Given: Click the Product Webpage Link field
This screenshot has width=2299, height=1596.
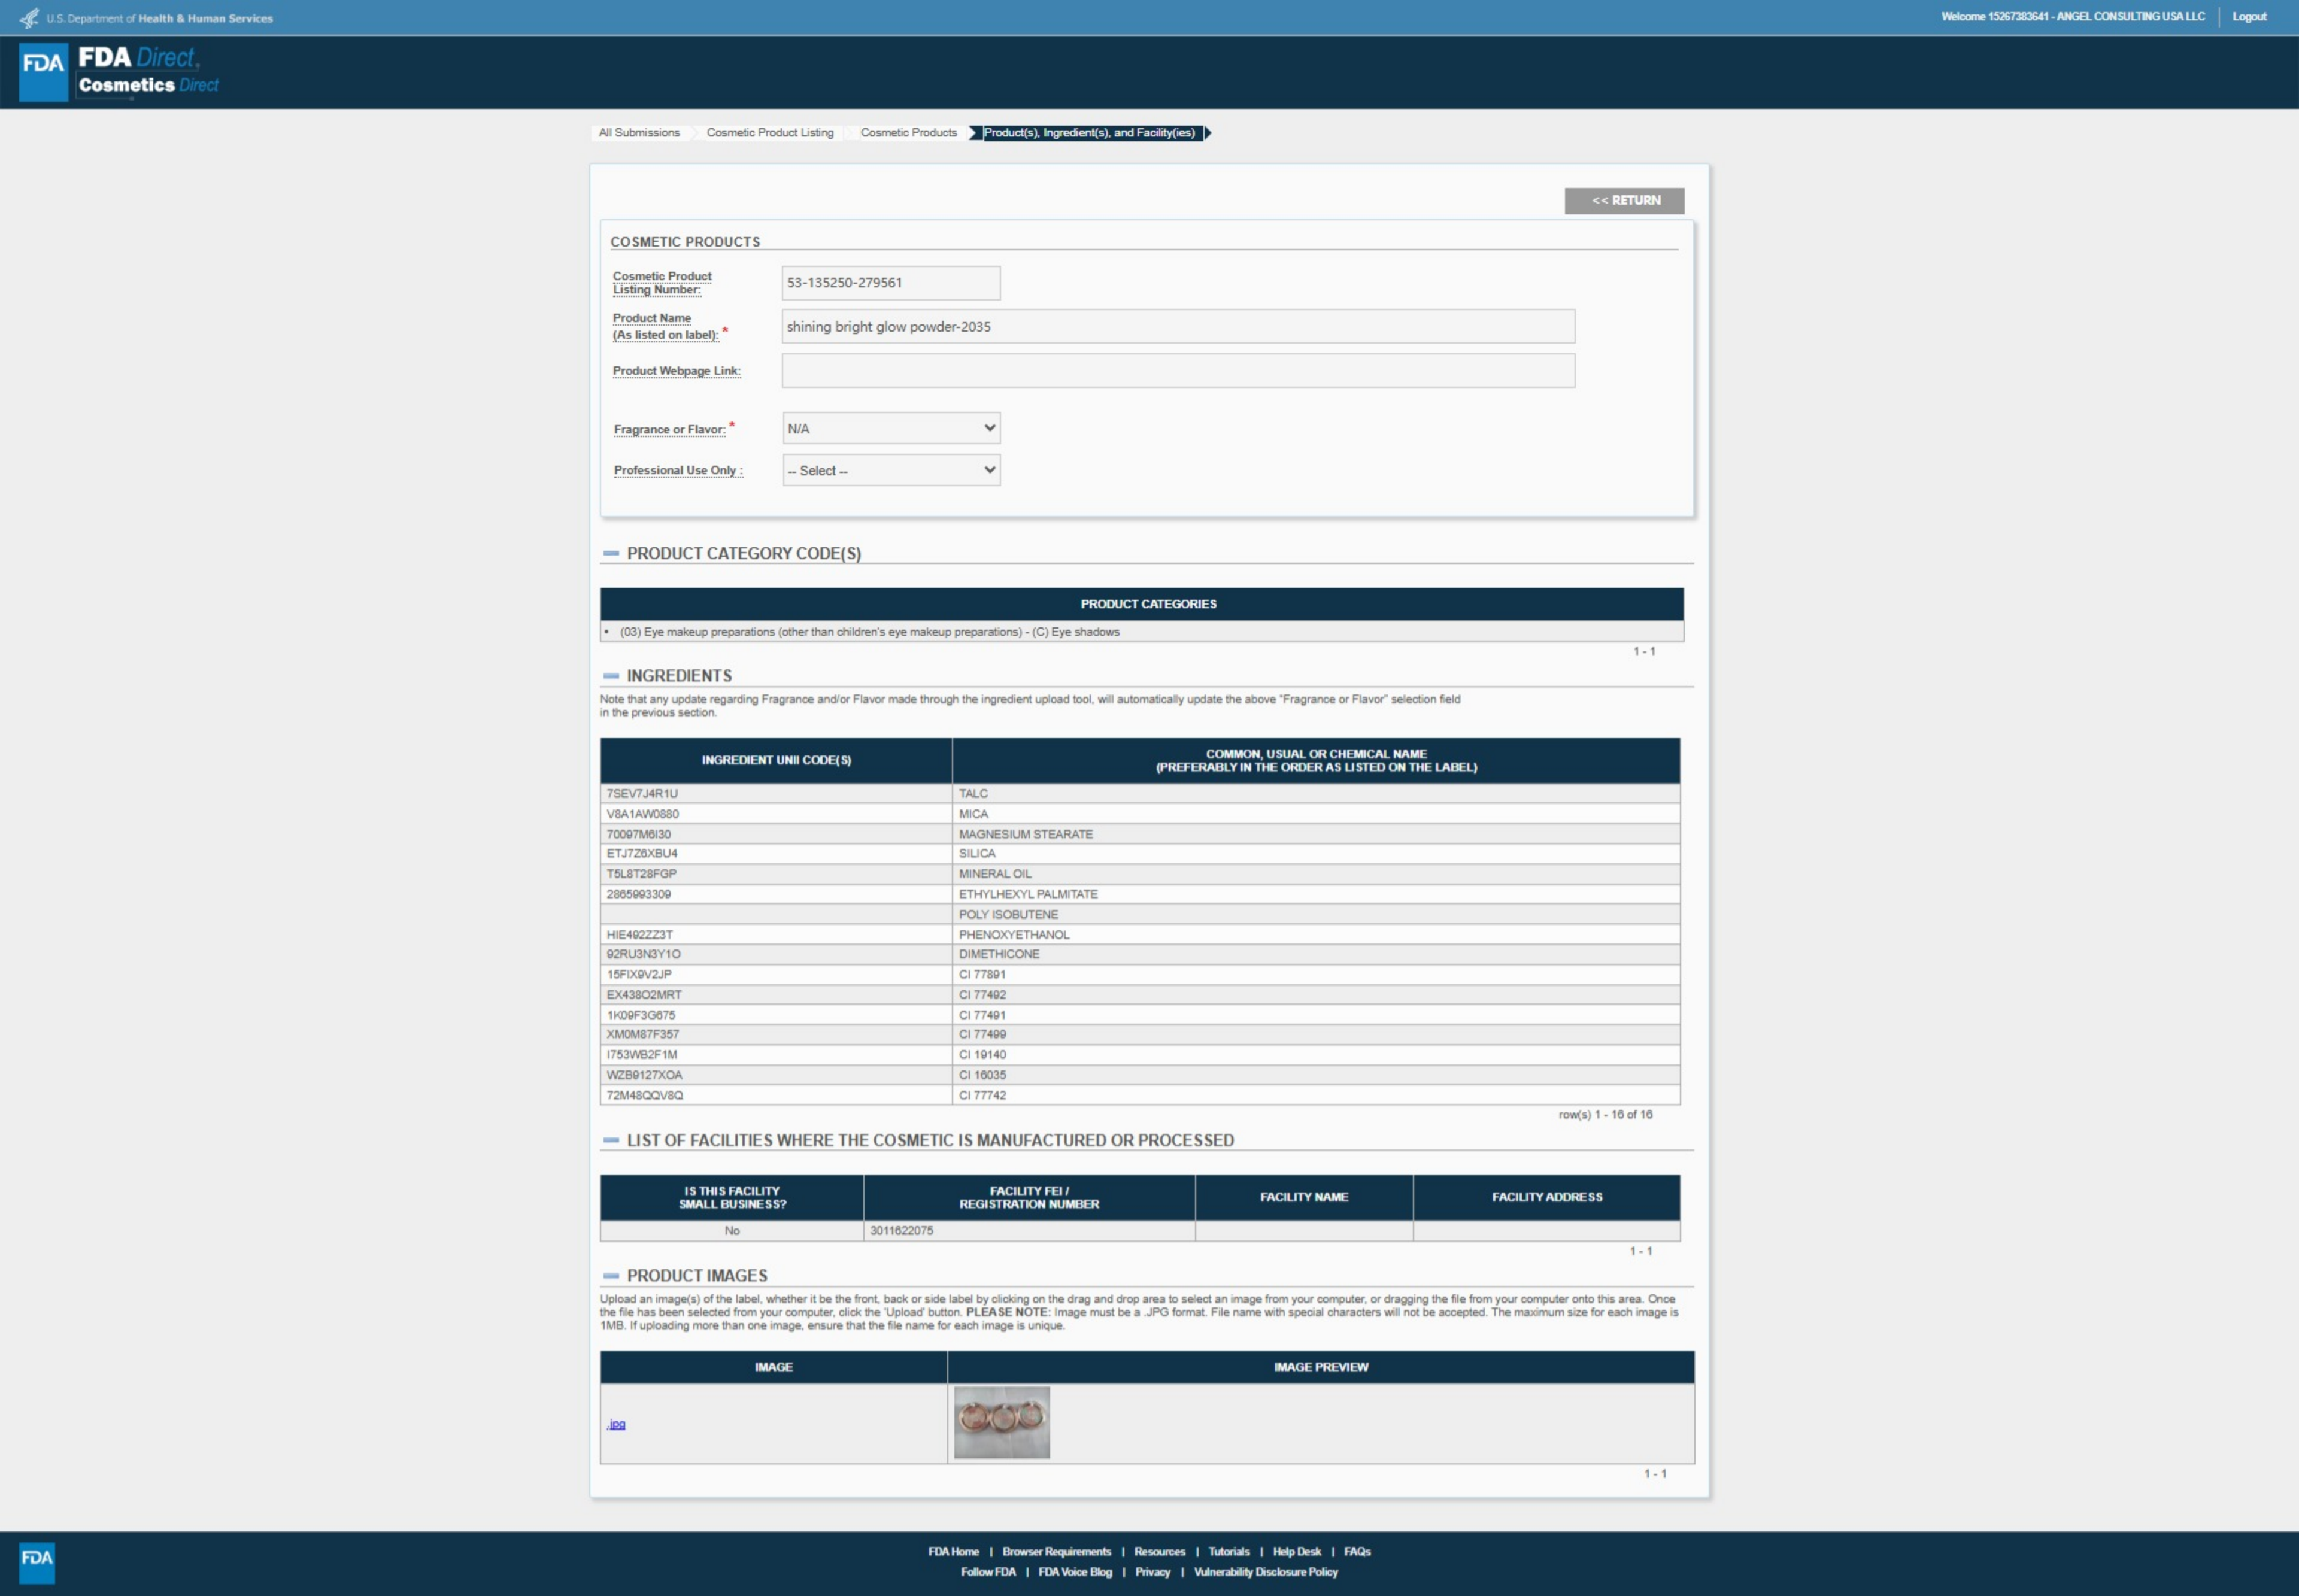Looking at the screenshot, I should coord(1177,371).
